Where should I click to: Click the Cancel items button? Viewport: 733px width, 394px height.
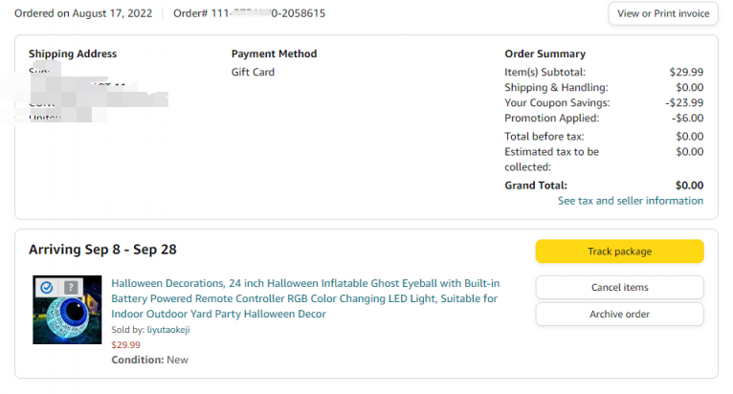tap(619, 287)
